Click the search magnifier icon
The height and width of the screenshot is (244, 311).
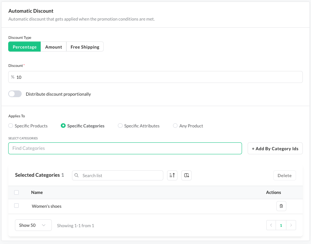[76, 176]
